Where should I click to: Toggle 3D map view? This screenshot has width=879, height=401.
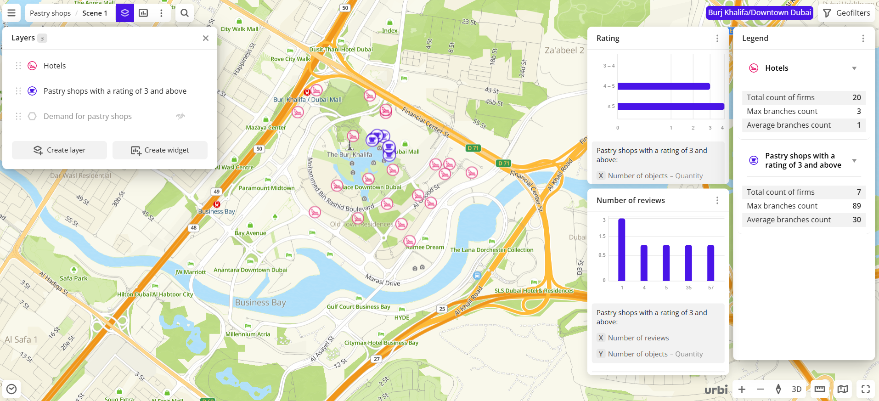(x=797, y=389)
